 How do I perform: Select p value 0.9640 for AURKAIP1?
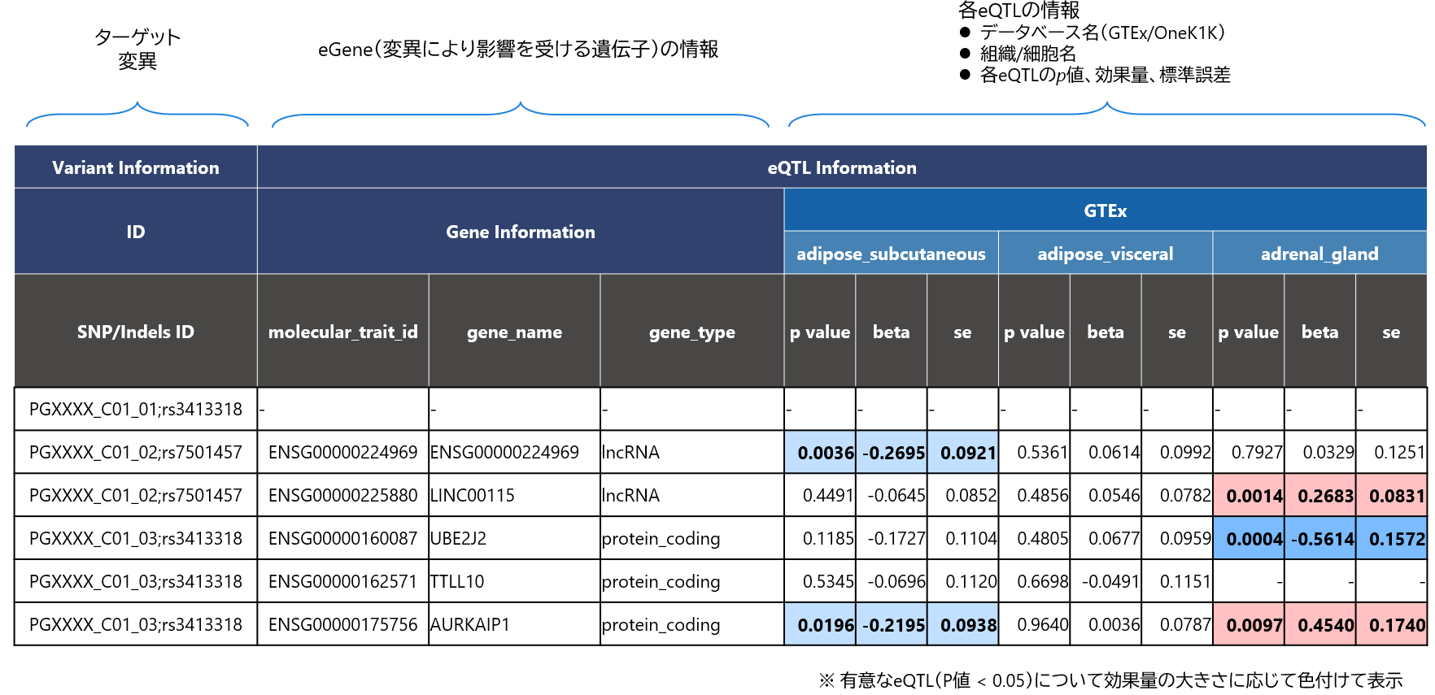point(1035,624)
